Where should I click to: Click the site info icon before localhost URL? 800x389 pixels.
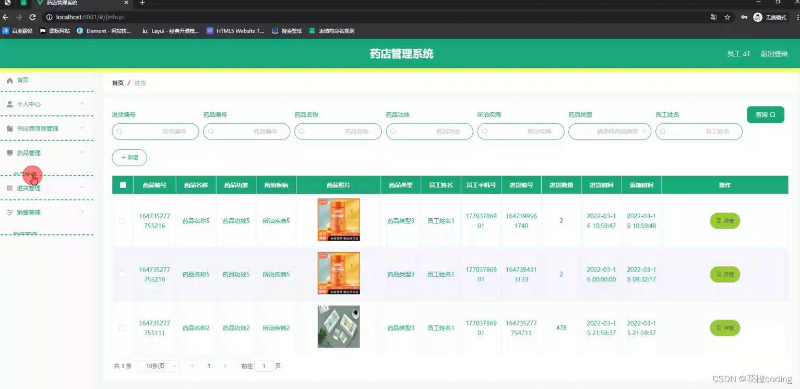pyautogui.click(x=50, y=17)
